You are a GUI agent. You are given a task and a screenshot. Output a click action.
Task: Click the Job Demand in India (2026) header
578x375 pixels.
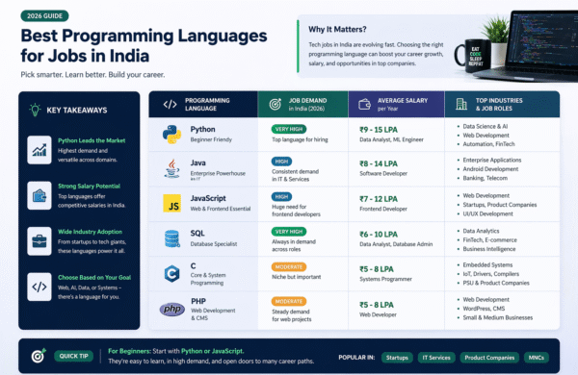(x=303, y=105)
